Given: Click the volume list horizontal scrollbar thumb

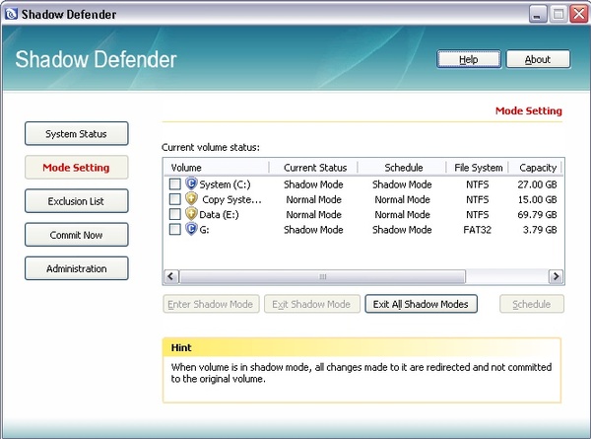Looking at the screenshot, I should 323,276.
